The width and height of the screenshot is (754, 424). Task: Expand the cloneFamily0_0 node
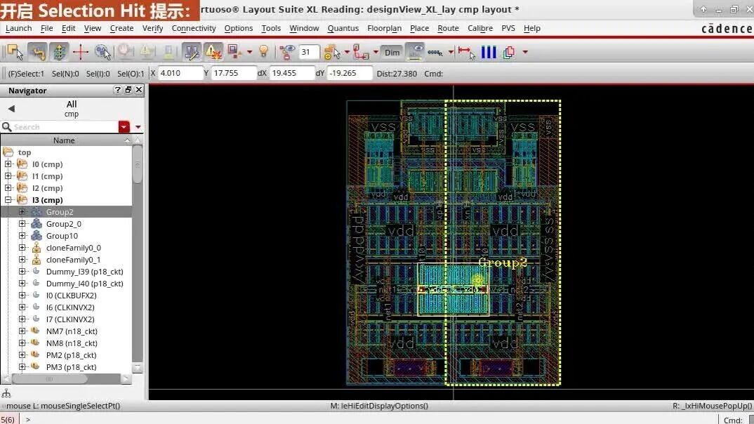click(x=22, y=248)
